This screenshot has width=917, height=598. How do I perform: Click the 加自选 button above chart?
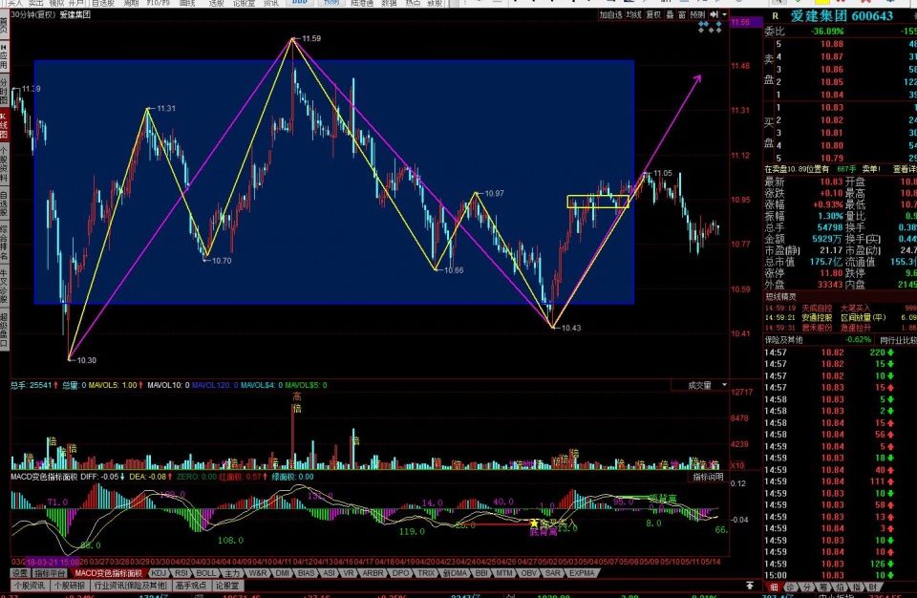[609, 15]
